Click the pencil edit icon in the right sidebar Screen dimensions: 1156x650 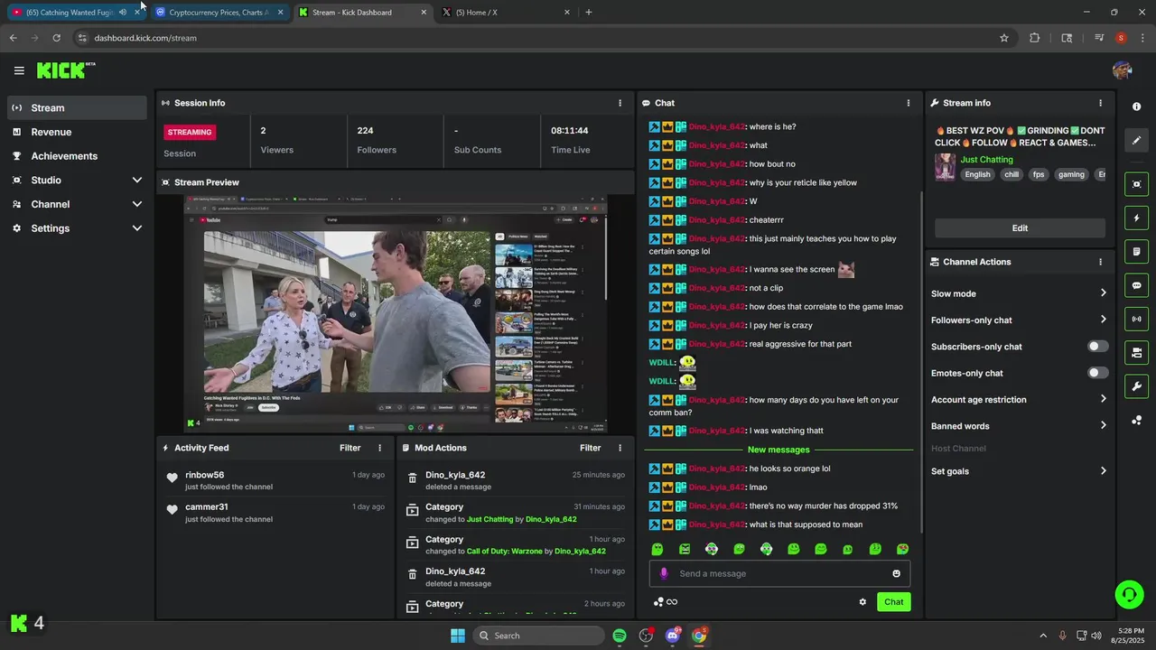(x=1136, y=140)
